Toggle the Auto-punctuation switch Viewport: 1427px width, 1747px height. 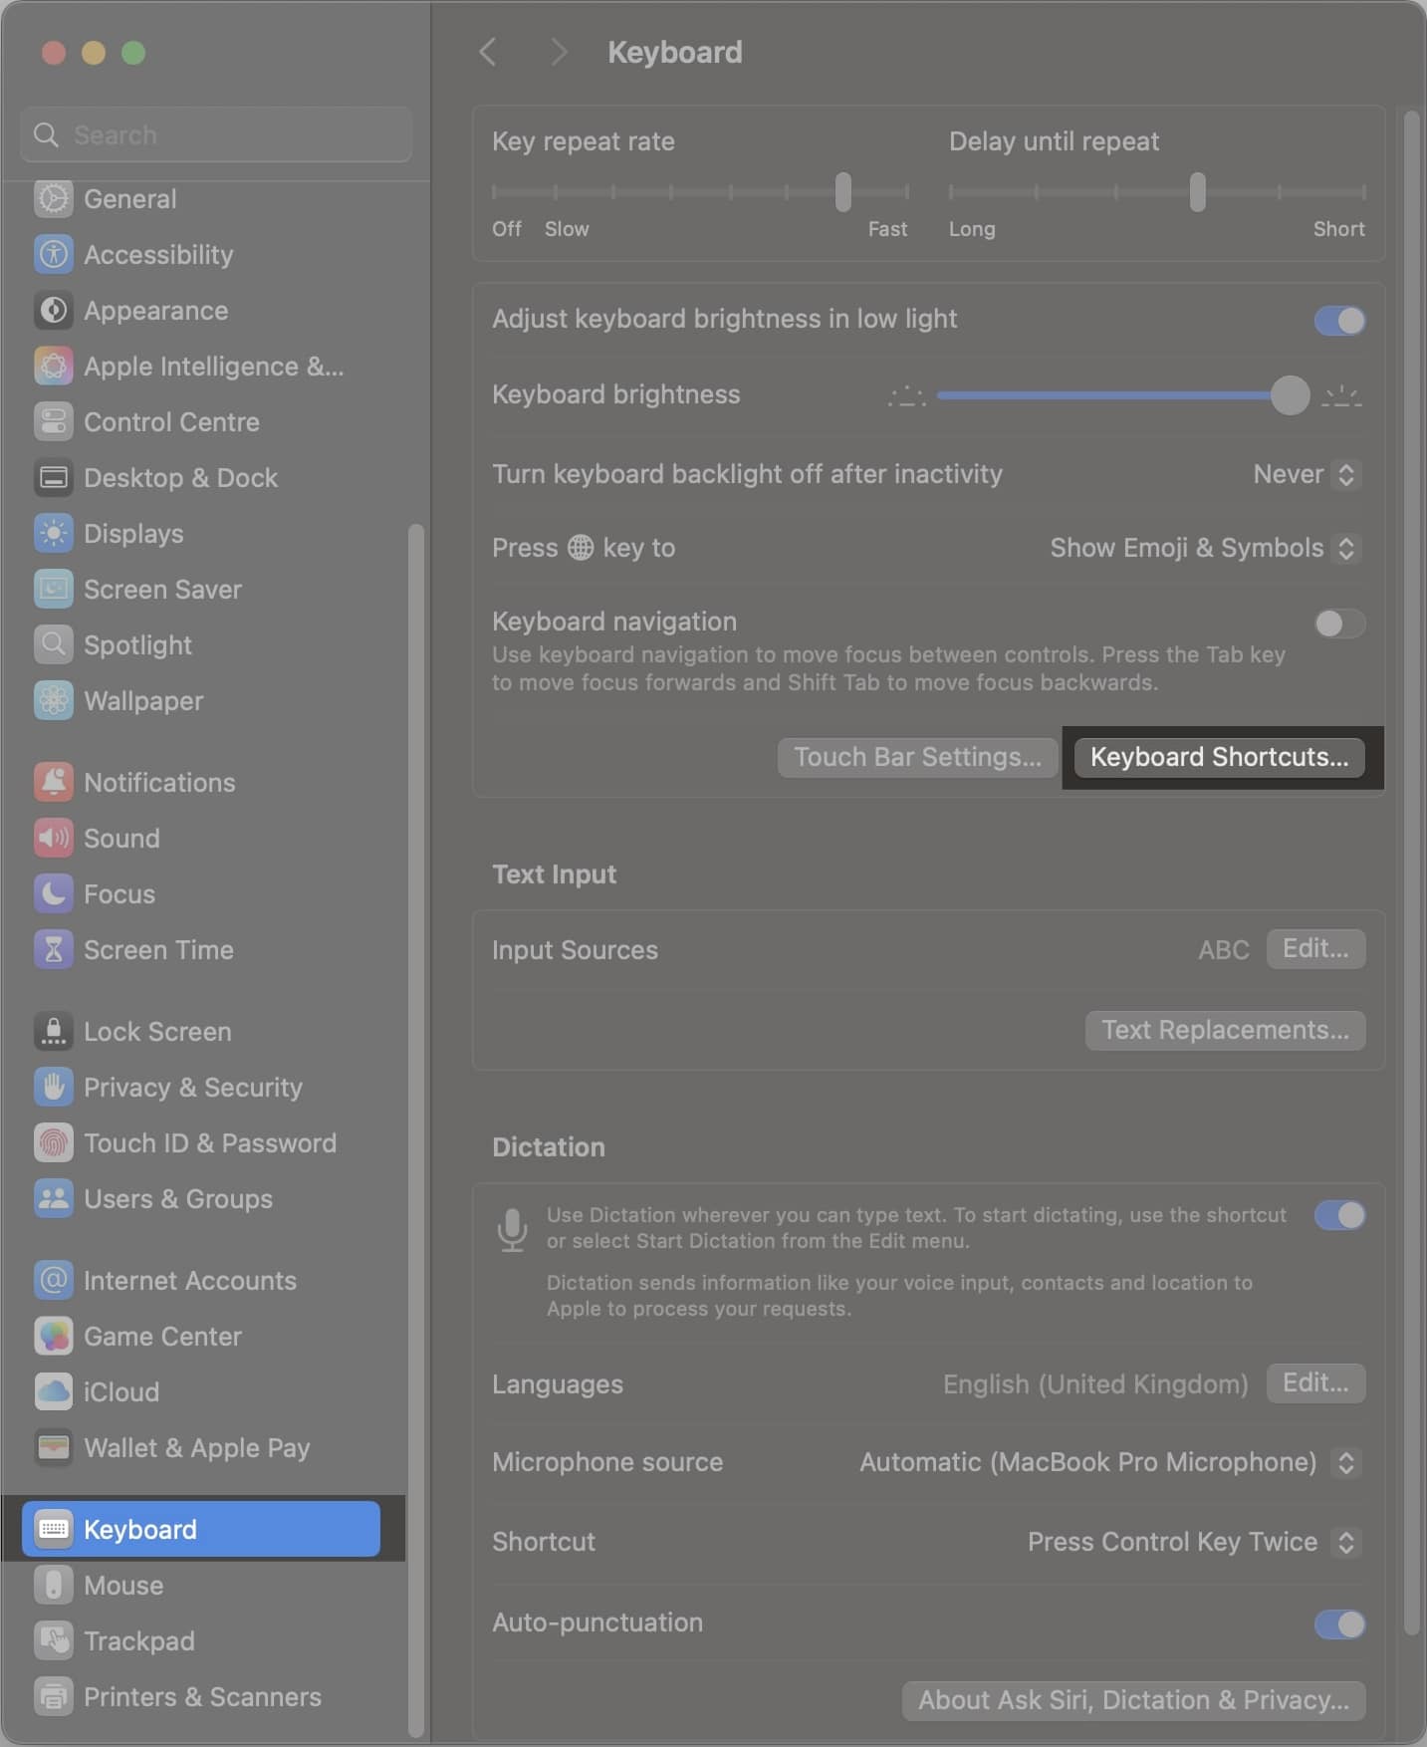1339,1624
